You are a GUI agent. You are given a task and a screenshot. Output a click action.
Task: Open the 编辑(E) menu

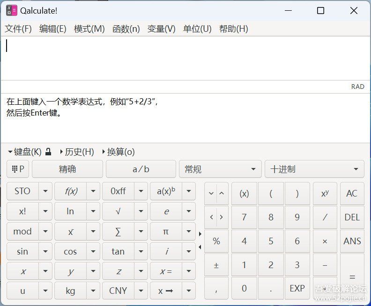click(x=53, y=29)
